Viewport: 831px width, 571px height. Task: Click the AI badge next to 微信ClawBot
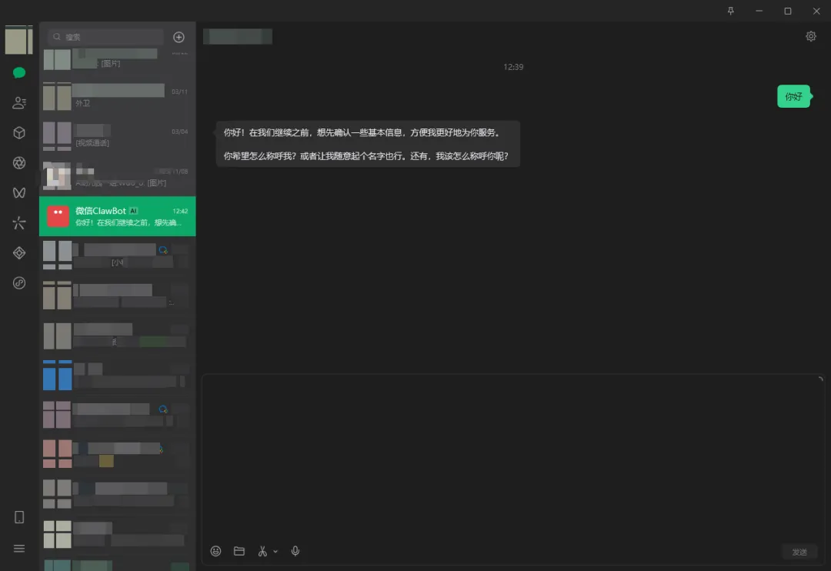pyautogui.click(x=134, y=211)
